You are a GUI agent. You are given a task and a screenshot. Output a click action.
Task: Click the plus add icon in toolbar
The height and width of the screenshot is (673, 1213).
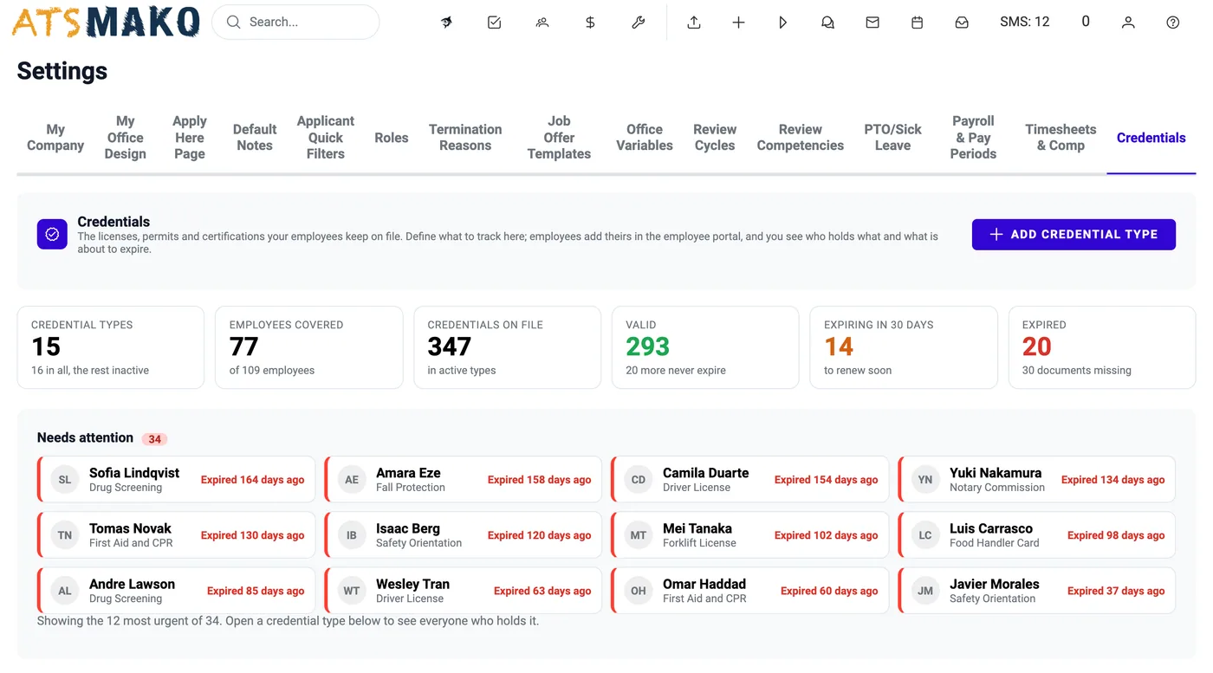click(x=738, y=23)
